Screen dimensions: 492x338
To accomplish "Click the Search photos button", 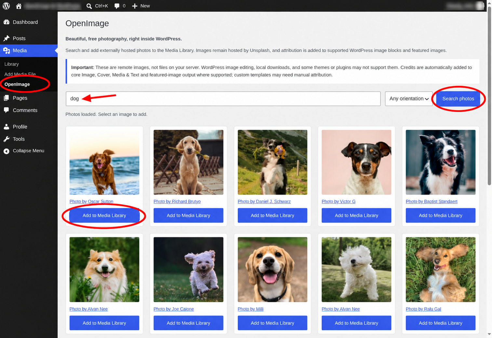I will click(x=458, y=99).
